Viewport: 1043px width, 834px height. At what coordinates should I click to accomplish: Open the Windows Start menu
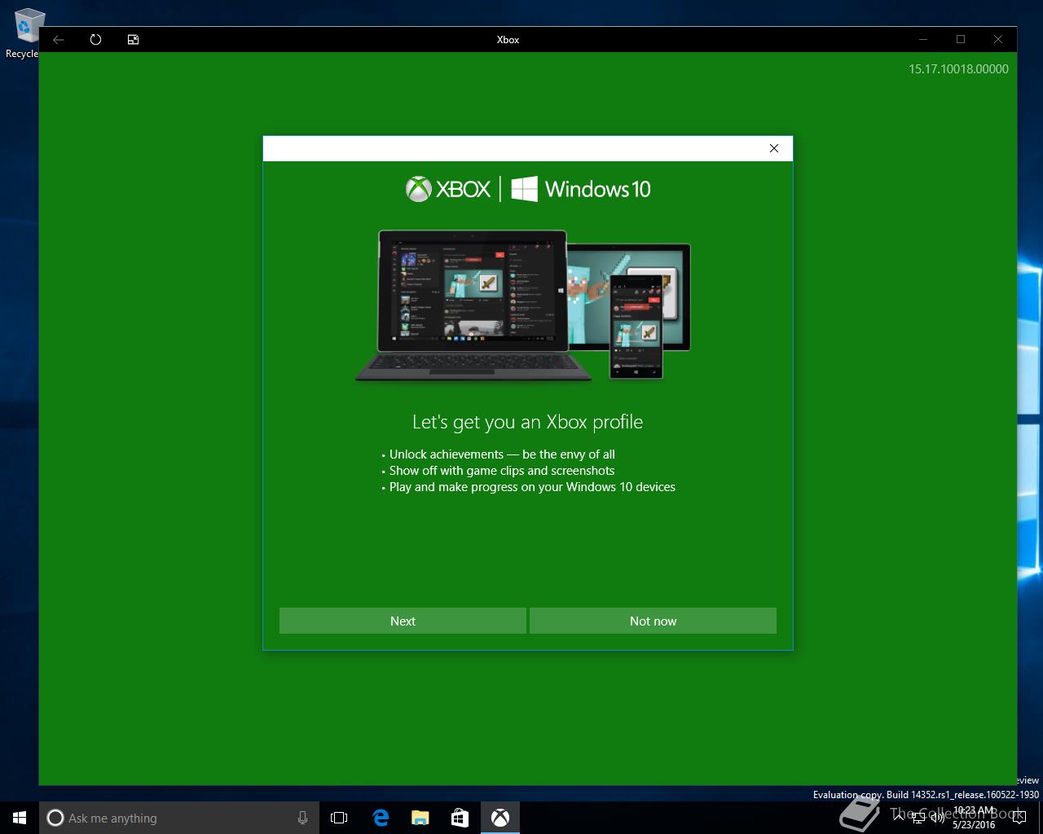pyautogui.click(x=20, y=818)
